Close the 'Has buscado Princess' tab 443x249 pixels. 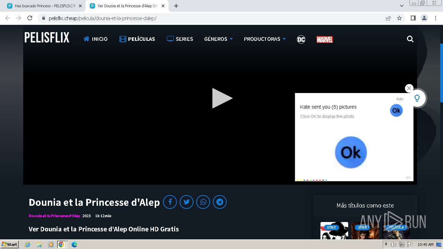pos(80,6)
